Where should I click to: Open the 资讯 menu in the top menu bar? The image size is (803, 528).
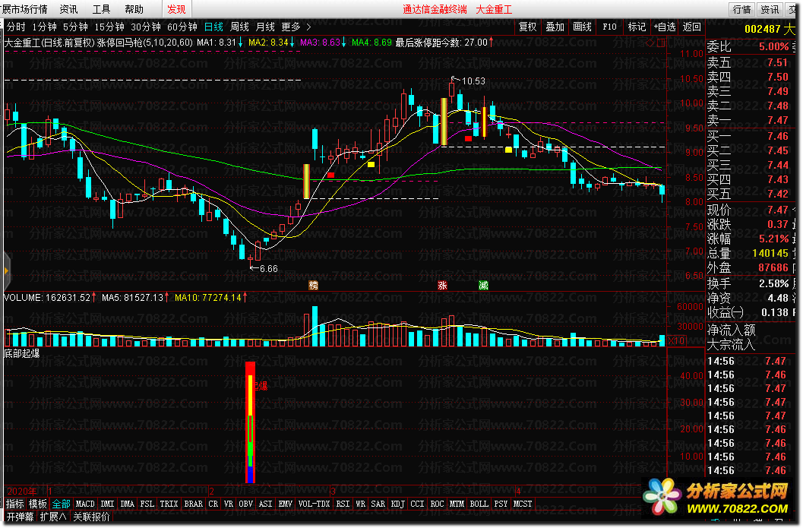pos(68,9)
